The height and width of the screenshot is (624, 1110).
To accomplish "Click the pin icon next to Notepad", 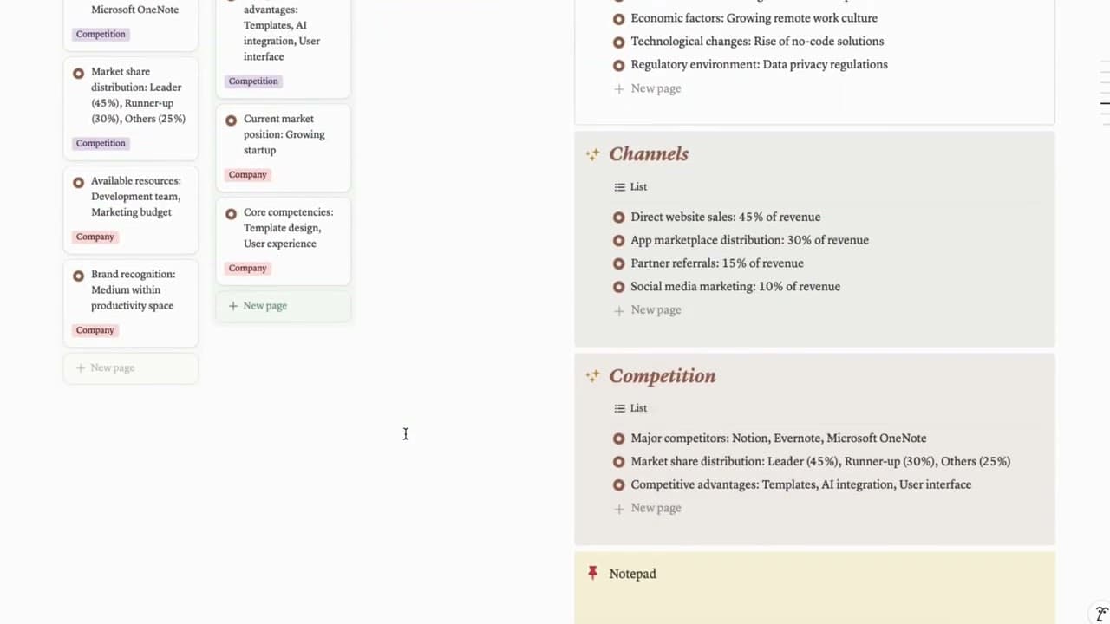I will 593,572.
